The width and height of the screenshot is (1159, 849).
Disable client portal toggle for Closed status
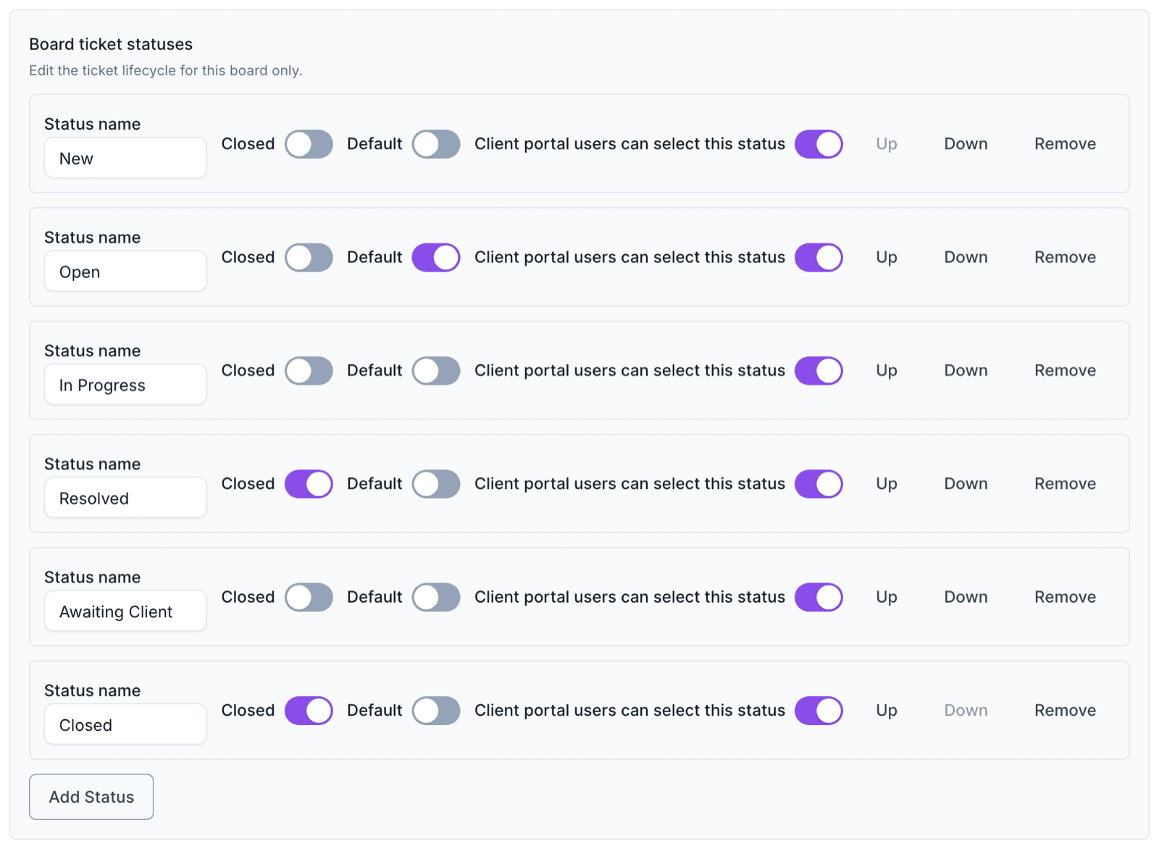pos(819,711)
